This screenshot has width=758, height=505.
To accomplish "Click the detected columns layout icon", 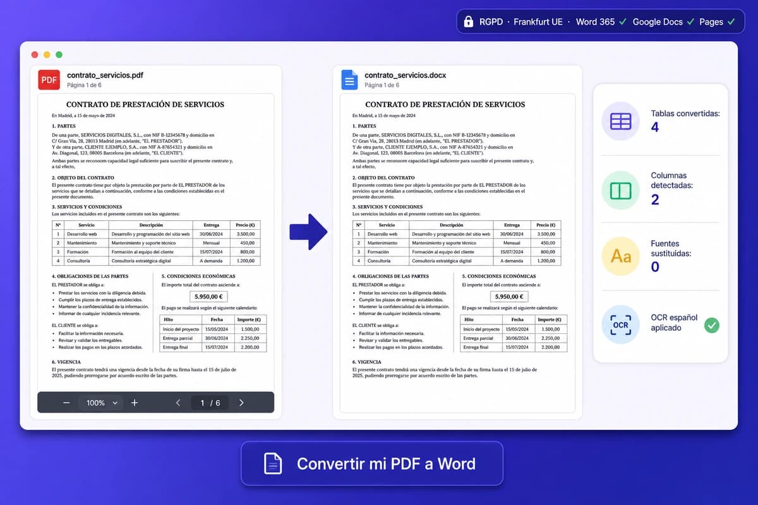I will [x=621, y=190].
